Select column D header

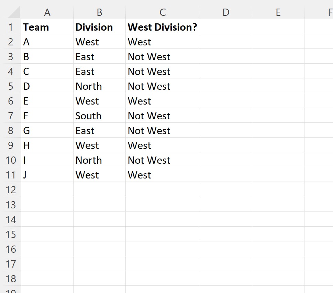(x=226, y=12)
